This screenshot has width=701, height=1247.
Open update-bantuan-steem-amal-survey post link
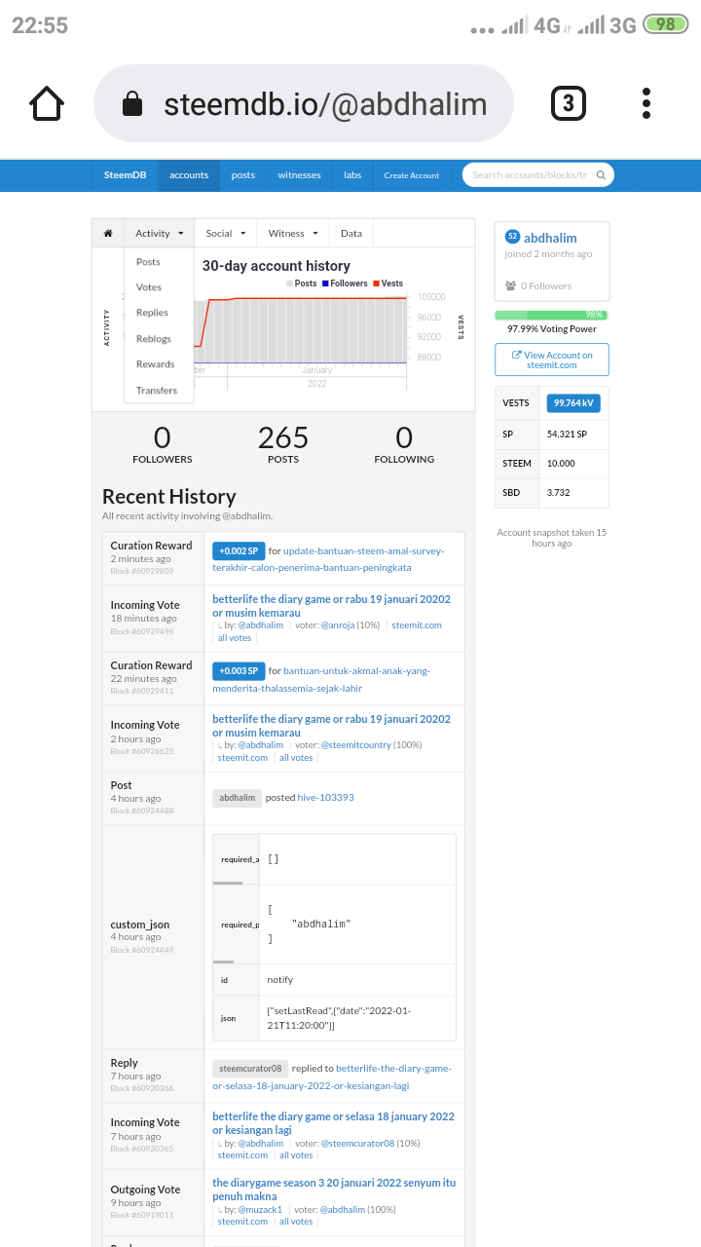[329, 558]
